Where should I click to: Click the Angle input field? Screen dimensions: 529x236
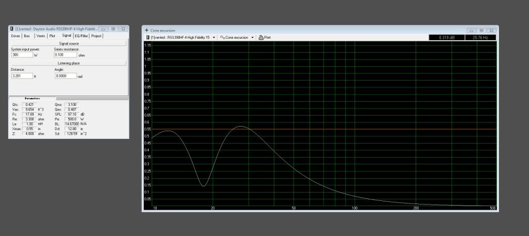tap(65, 76)
